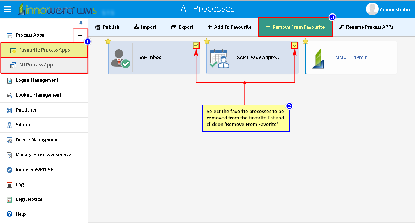This screenshot has height=223, width=415.
Task: Click the Administrator profile avatar
Action: click(x=372, y=9)
